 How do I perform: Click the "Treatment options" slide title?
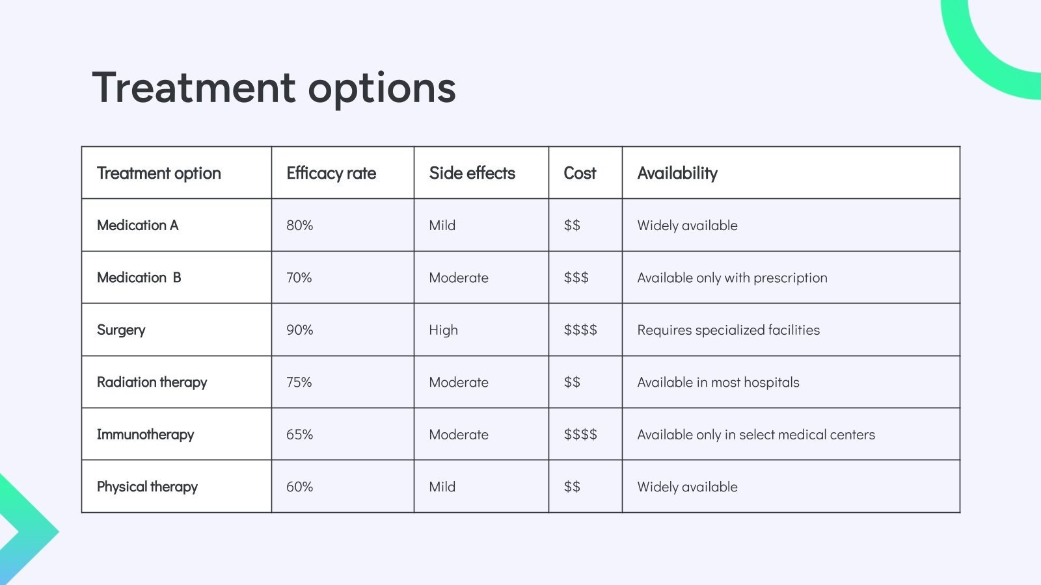tap(274, 88)
